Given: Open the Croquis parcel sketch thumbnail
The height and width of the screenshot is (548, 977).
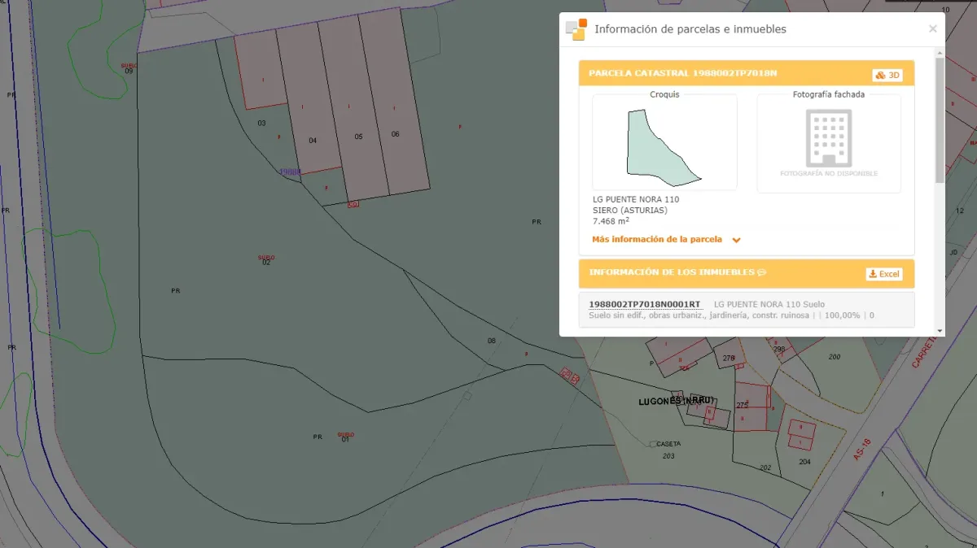Looking at the screenshot, I should 664,143.
